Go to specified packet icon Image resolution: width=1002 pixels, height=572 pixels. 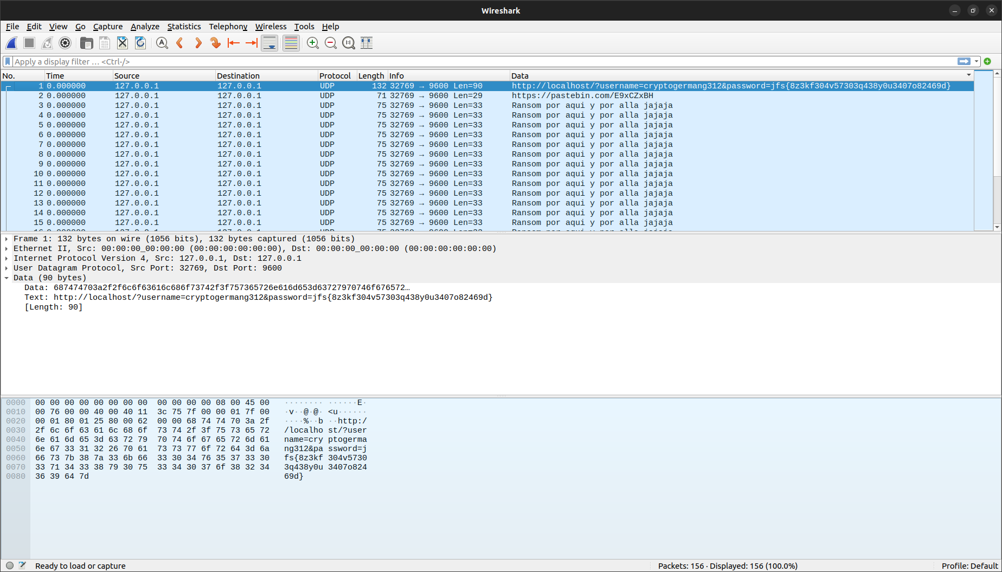216,43
